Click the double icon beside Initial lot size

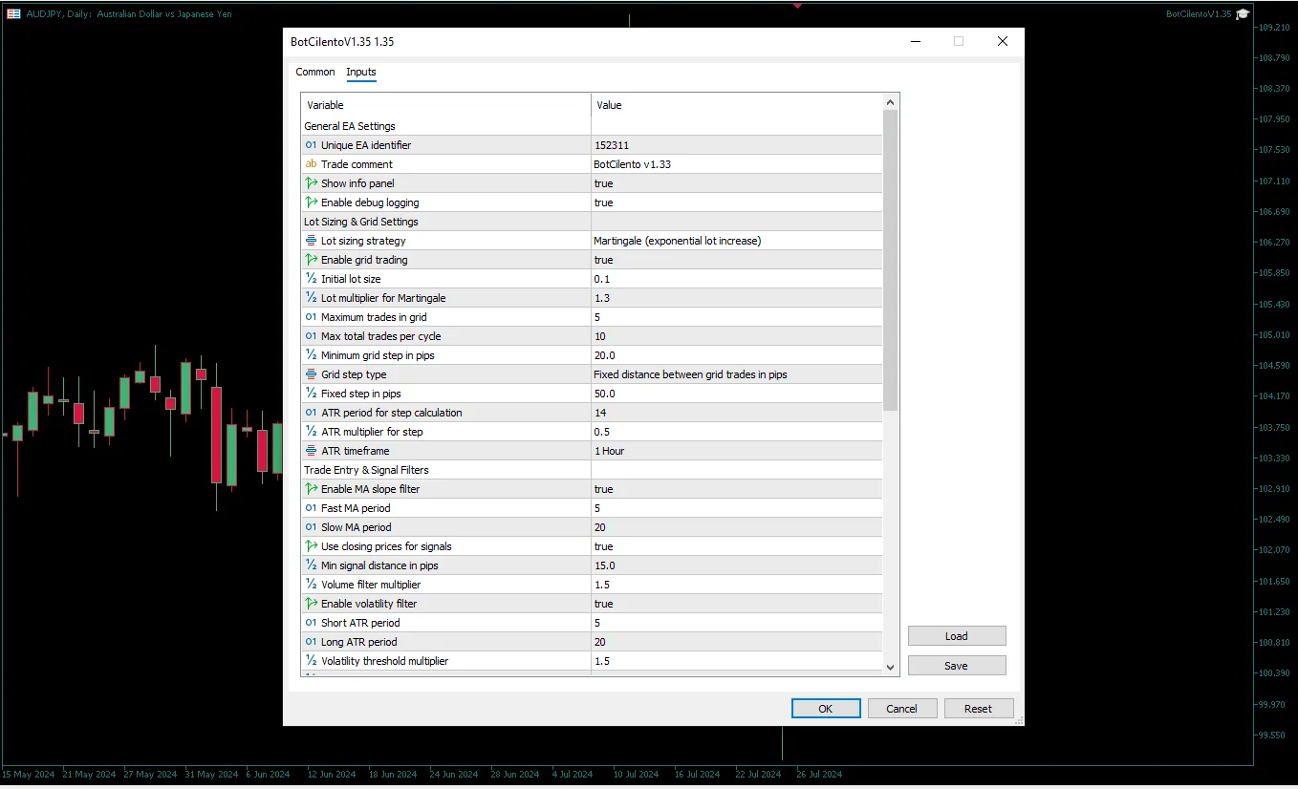311,279
